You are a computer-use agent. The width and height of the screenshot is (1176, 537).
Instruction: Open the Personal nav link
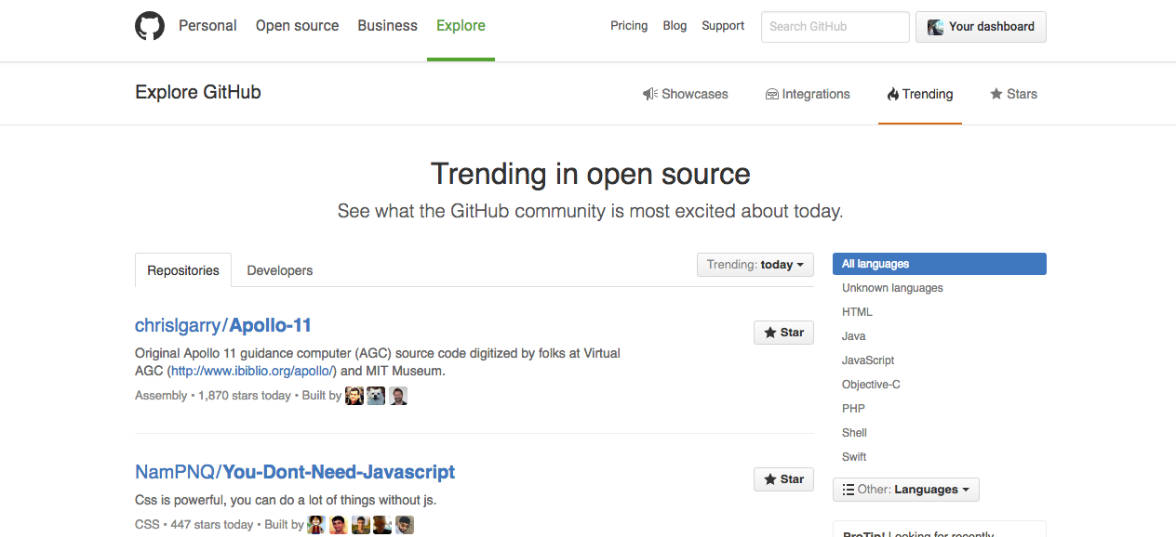207,26
